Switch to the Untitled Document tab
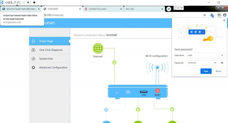 (x=103, y=9)
